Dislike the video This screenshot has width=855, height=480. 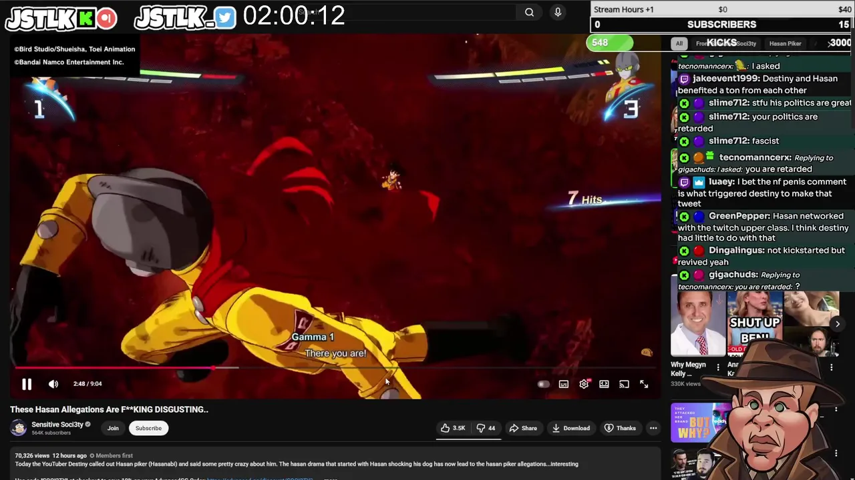pos(486,428)
